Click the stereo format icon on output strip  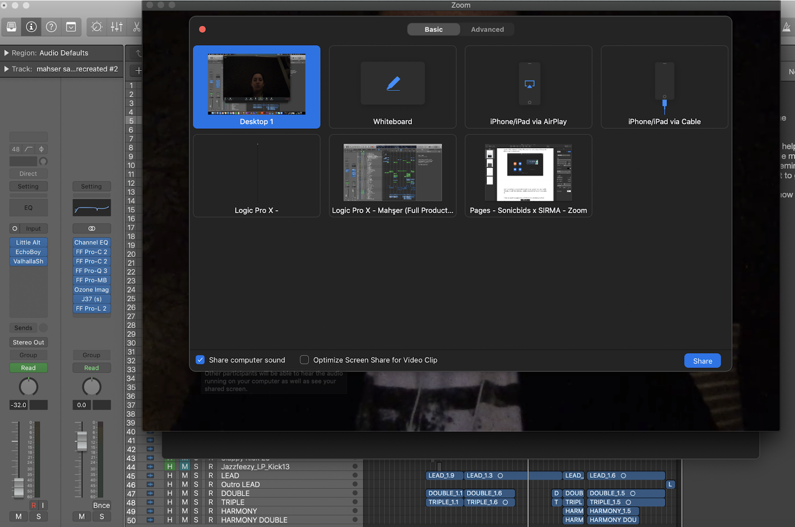(x=91, y=229)
